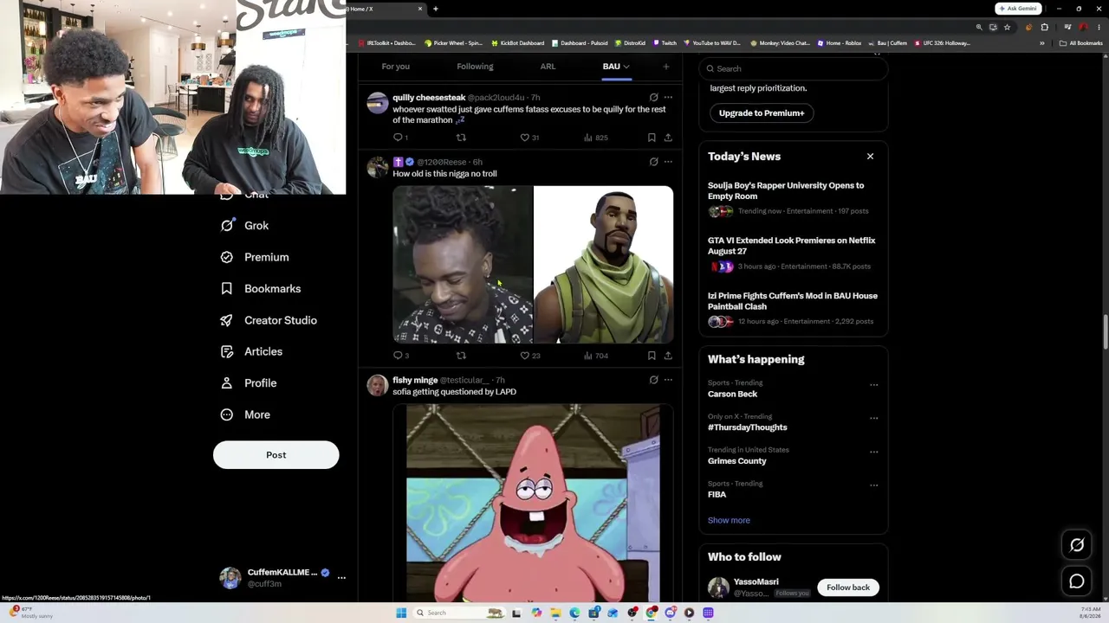
Task: Repost quilly cheesesteak's post
Action: click(x=461, y=138)
